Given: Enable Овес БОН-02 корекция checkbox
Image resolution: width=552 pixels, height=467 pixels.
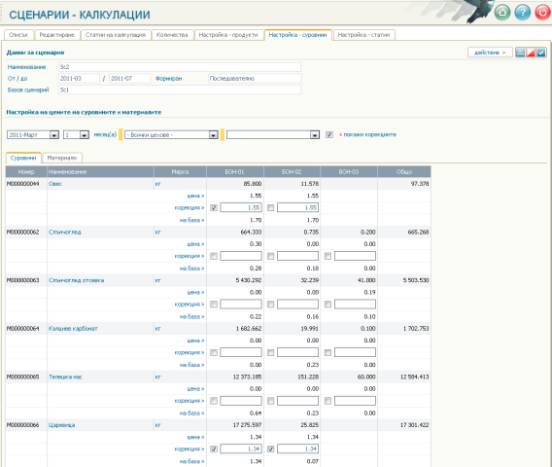Looking at the screenshot, I should [271, 207].
